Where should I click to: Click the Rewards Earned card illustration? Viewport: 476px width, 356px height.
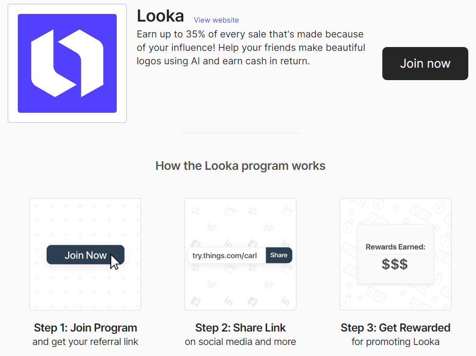pyautogui.click(x=396, y=254)
